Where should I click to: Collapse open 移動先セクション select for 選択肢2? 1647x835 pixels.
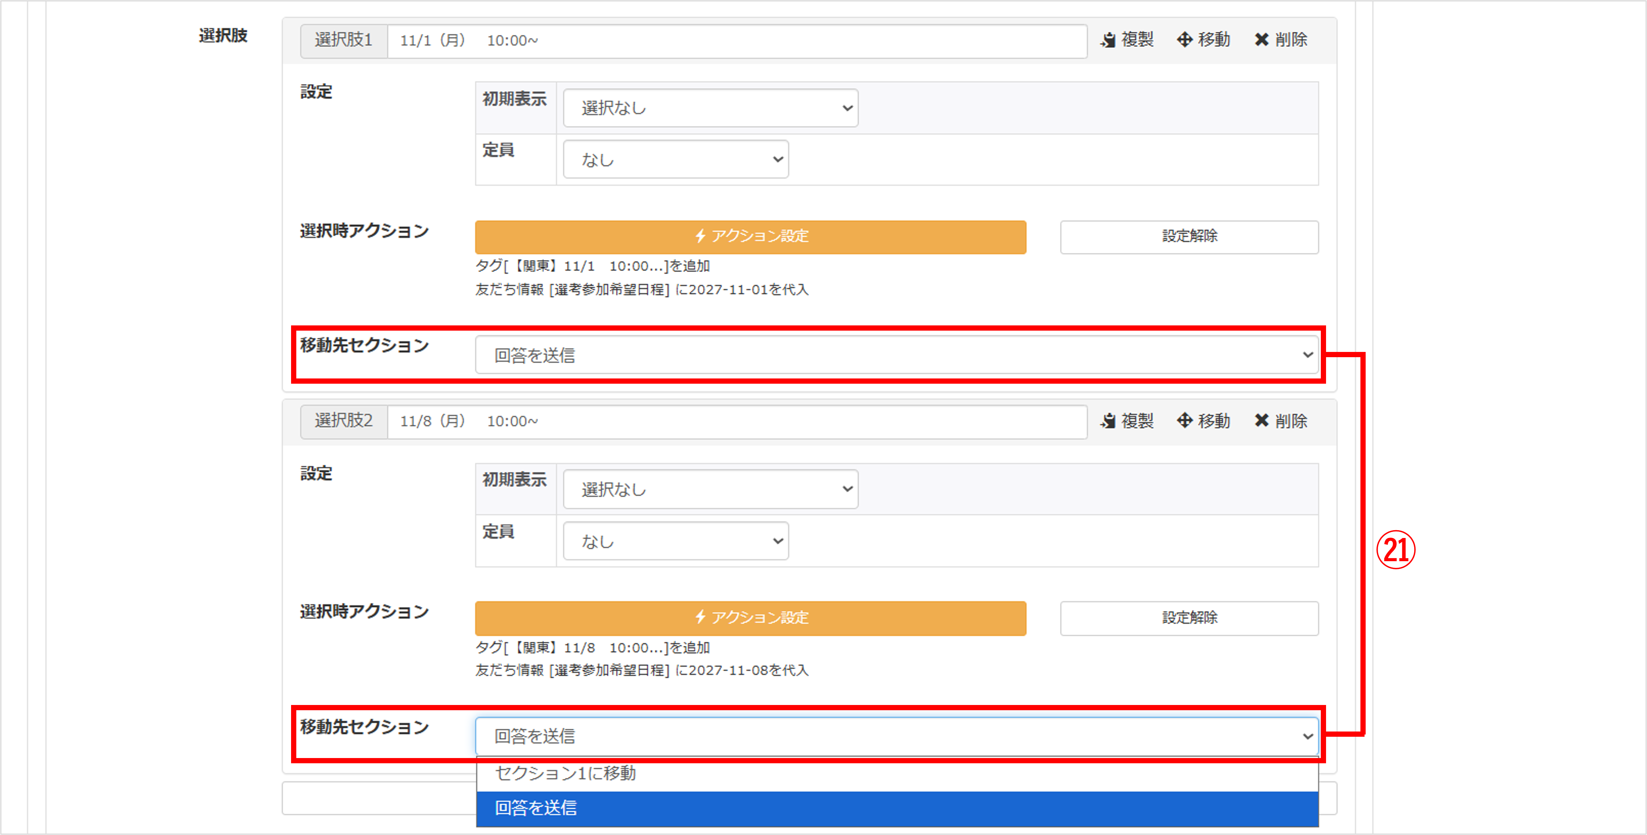click(896, 736)
